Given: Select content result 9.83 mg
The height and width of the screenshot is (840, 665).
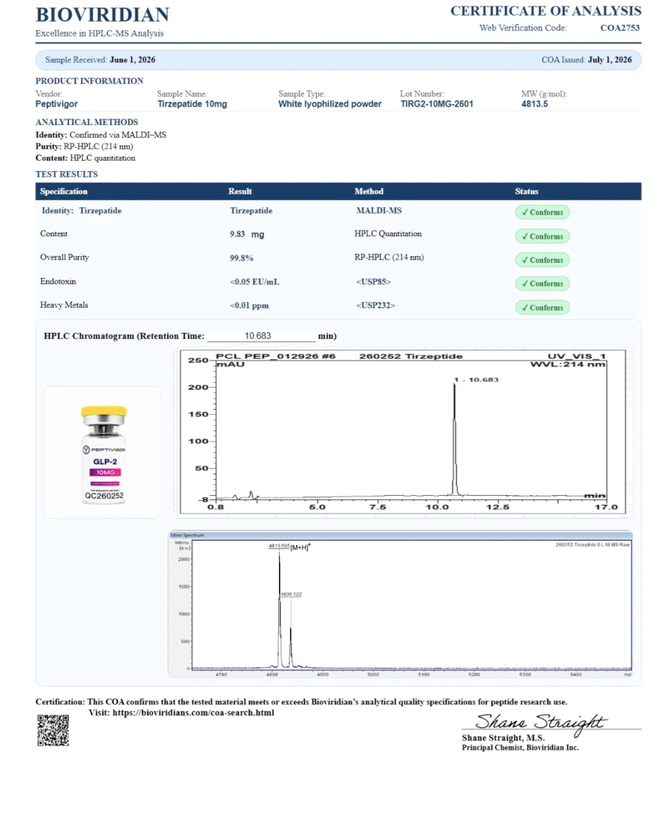Looking at the screenshot, I should (x=247, y=234).
